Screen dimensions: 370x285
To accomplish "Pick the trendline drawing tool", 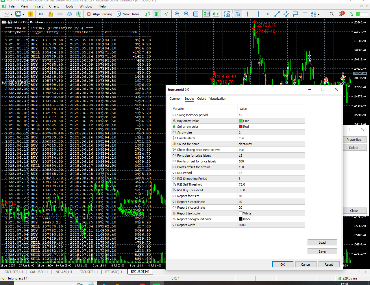I will (277, 14).
